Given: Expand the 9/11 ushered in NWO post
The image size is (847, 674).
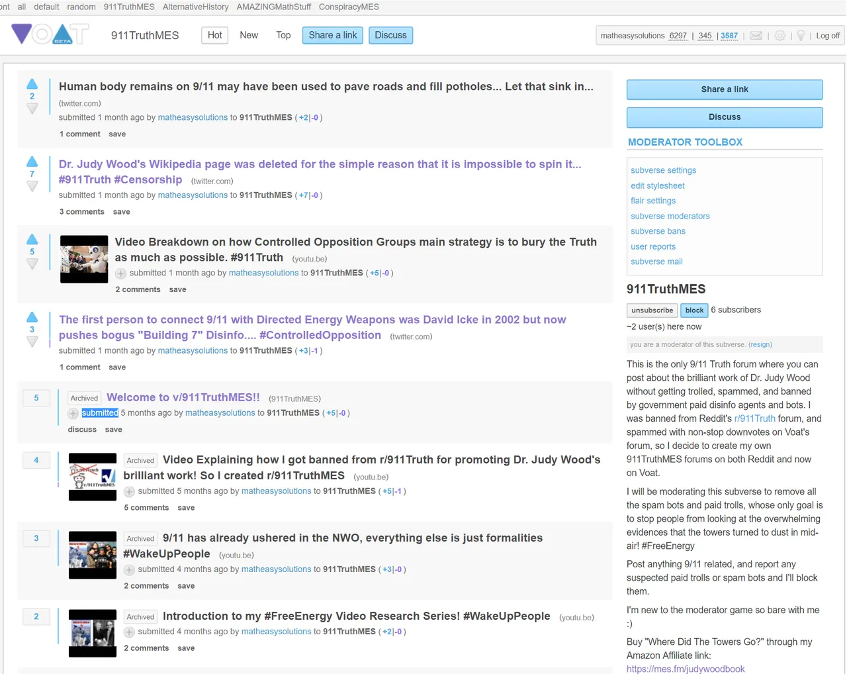Looking at the screenshot, I should pyautogui.click(x=129, y=569).
